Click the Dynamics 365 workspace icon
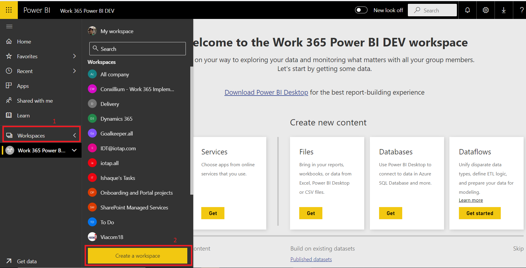Viewport: 526px width, 268px height. (92, 119)
